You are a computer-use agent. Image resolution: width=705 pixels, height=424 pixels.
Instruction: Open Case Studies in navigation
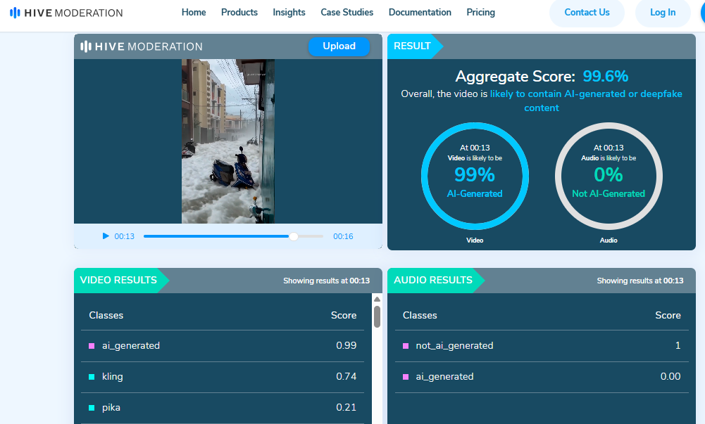point(347,13)
